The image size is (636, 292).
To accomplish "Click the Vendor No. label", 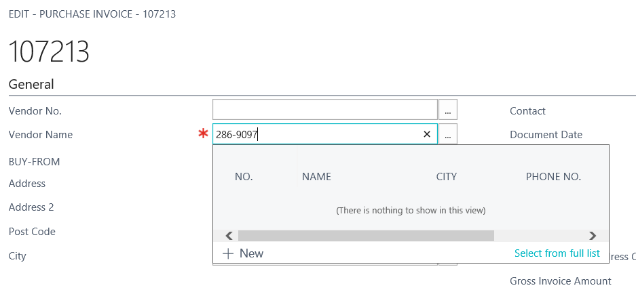I will tap(35, 111).
